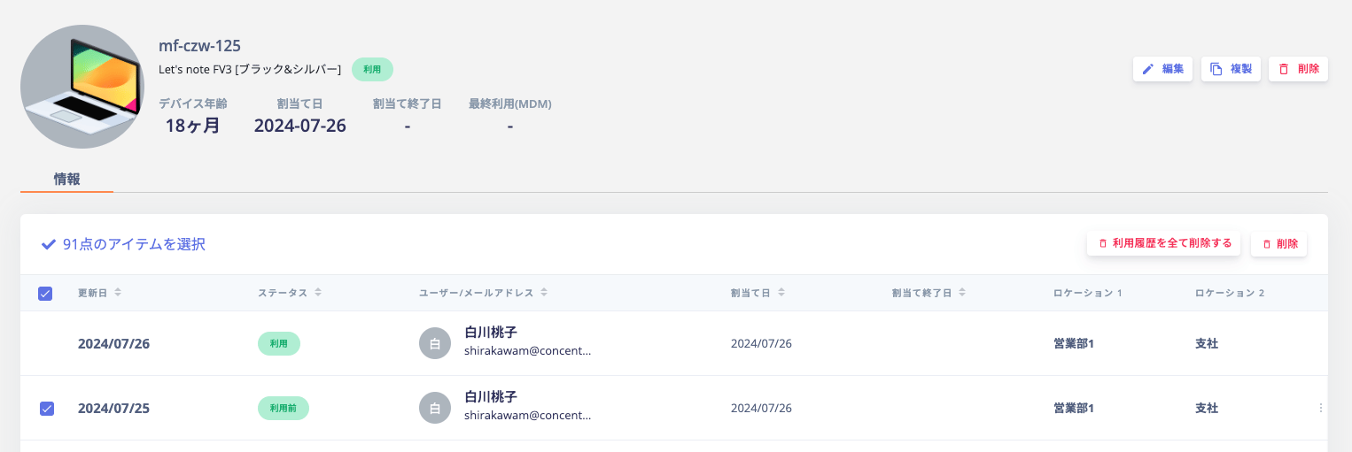Click the trash icon on top 削除 button
This screenshot has width=1352, height=452.
click(1284, 69)
